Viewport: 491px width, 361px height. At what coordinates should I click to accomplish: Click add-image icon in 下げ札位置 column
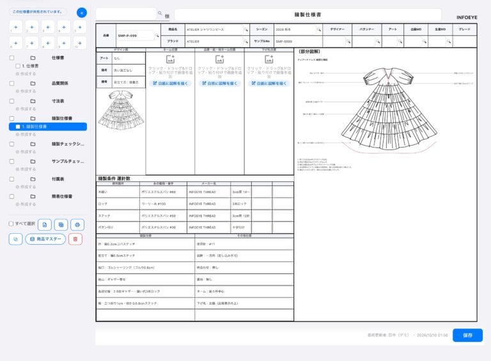click(x=269, y=59)
